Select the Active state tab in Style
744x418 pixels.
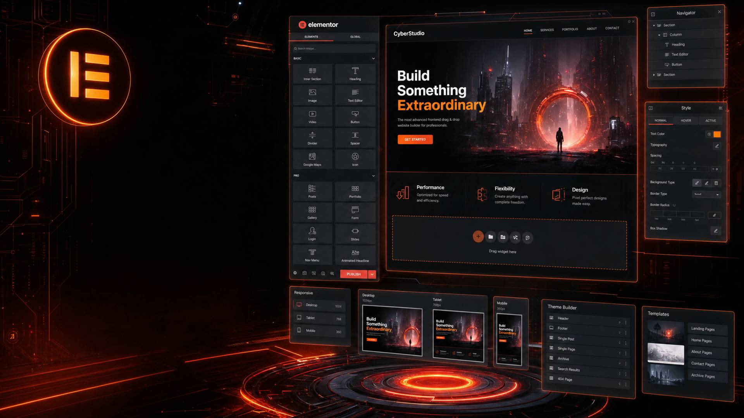[711, 121]
